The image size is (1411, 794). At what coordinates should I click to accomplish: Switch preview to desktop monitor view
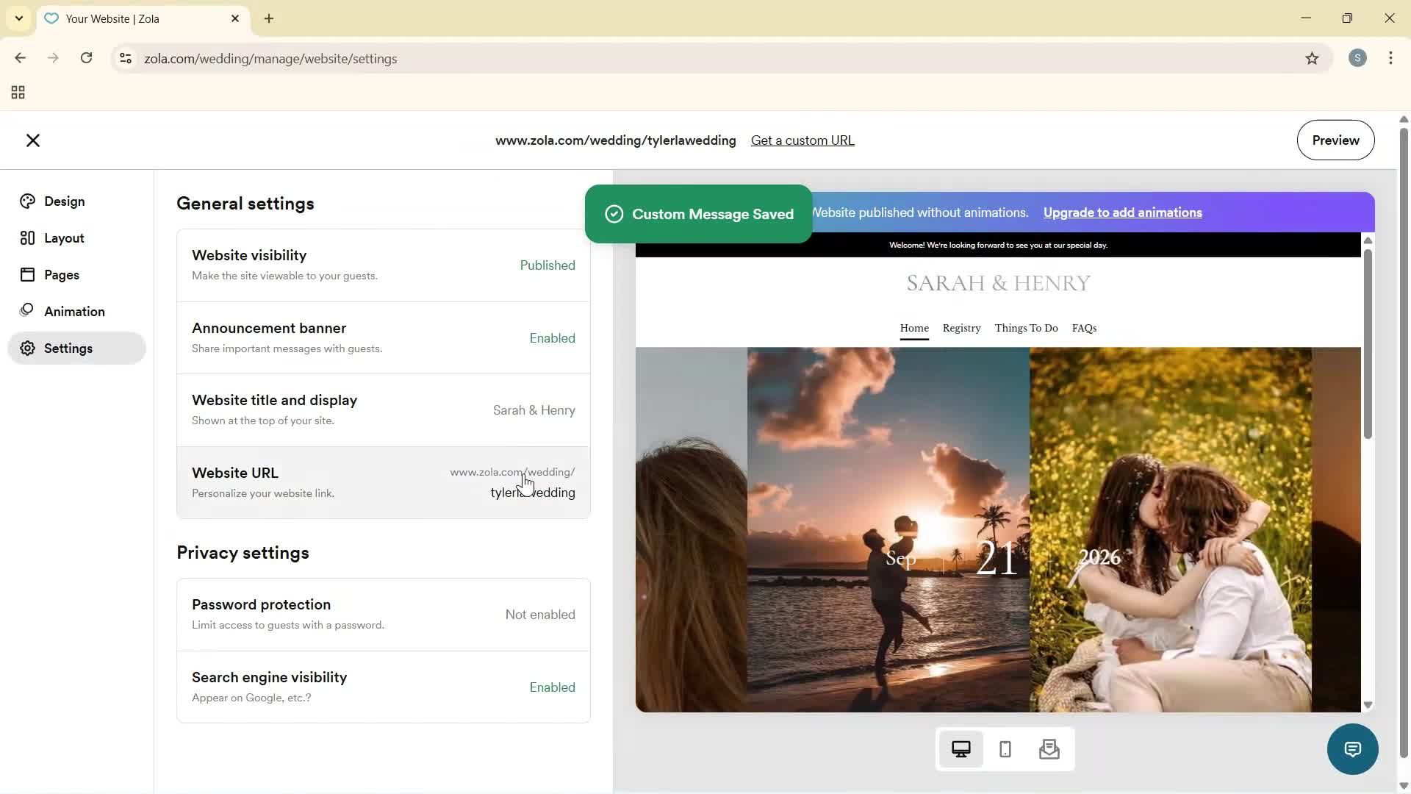pos(961,748)
